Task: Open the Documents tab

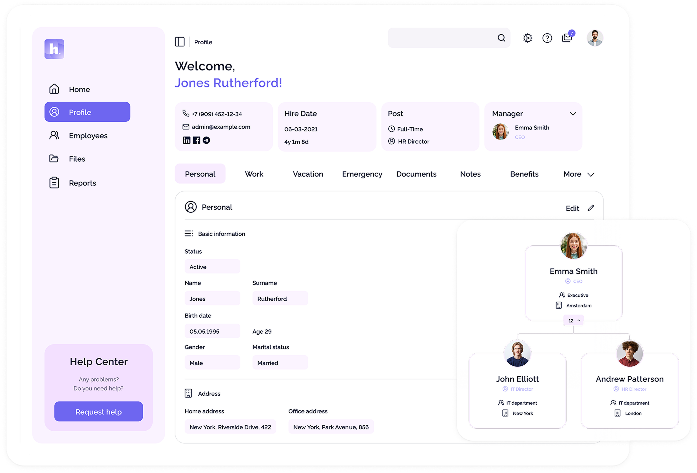Action: click(416, 174)
